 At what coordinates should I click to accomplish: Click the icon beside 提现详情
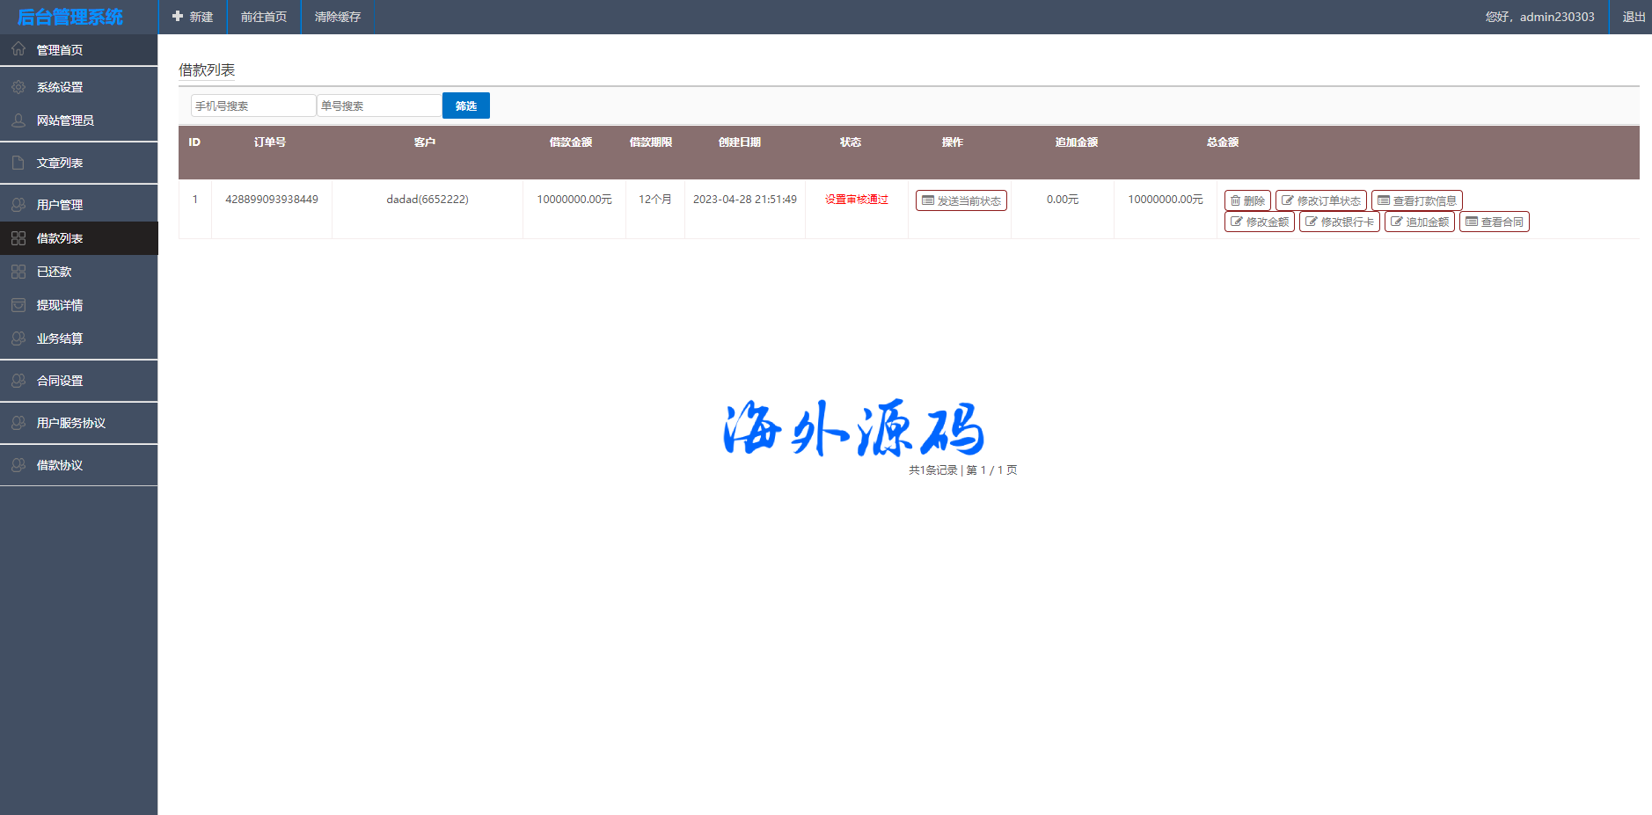[x=18, y=305]
